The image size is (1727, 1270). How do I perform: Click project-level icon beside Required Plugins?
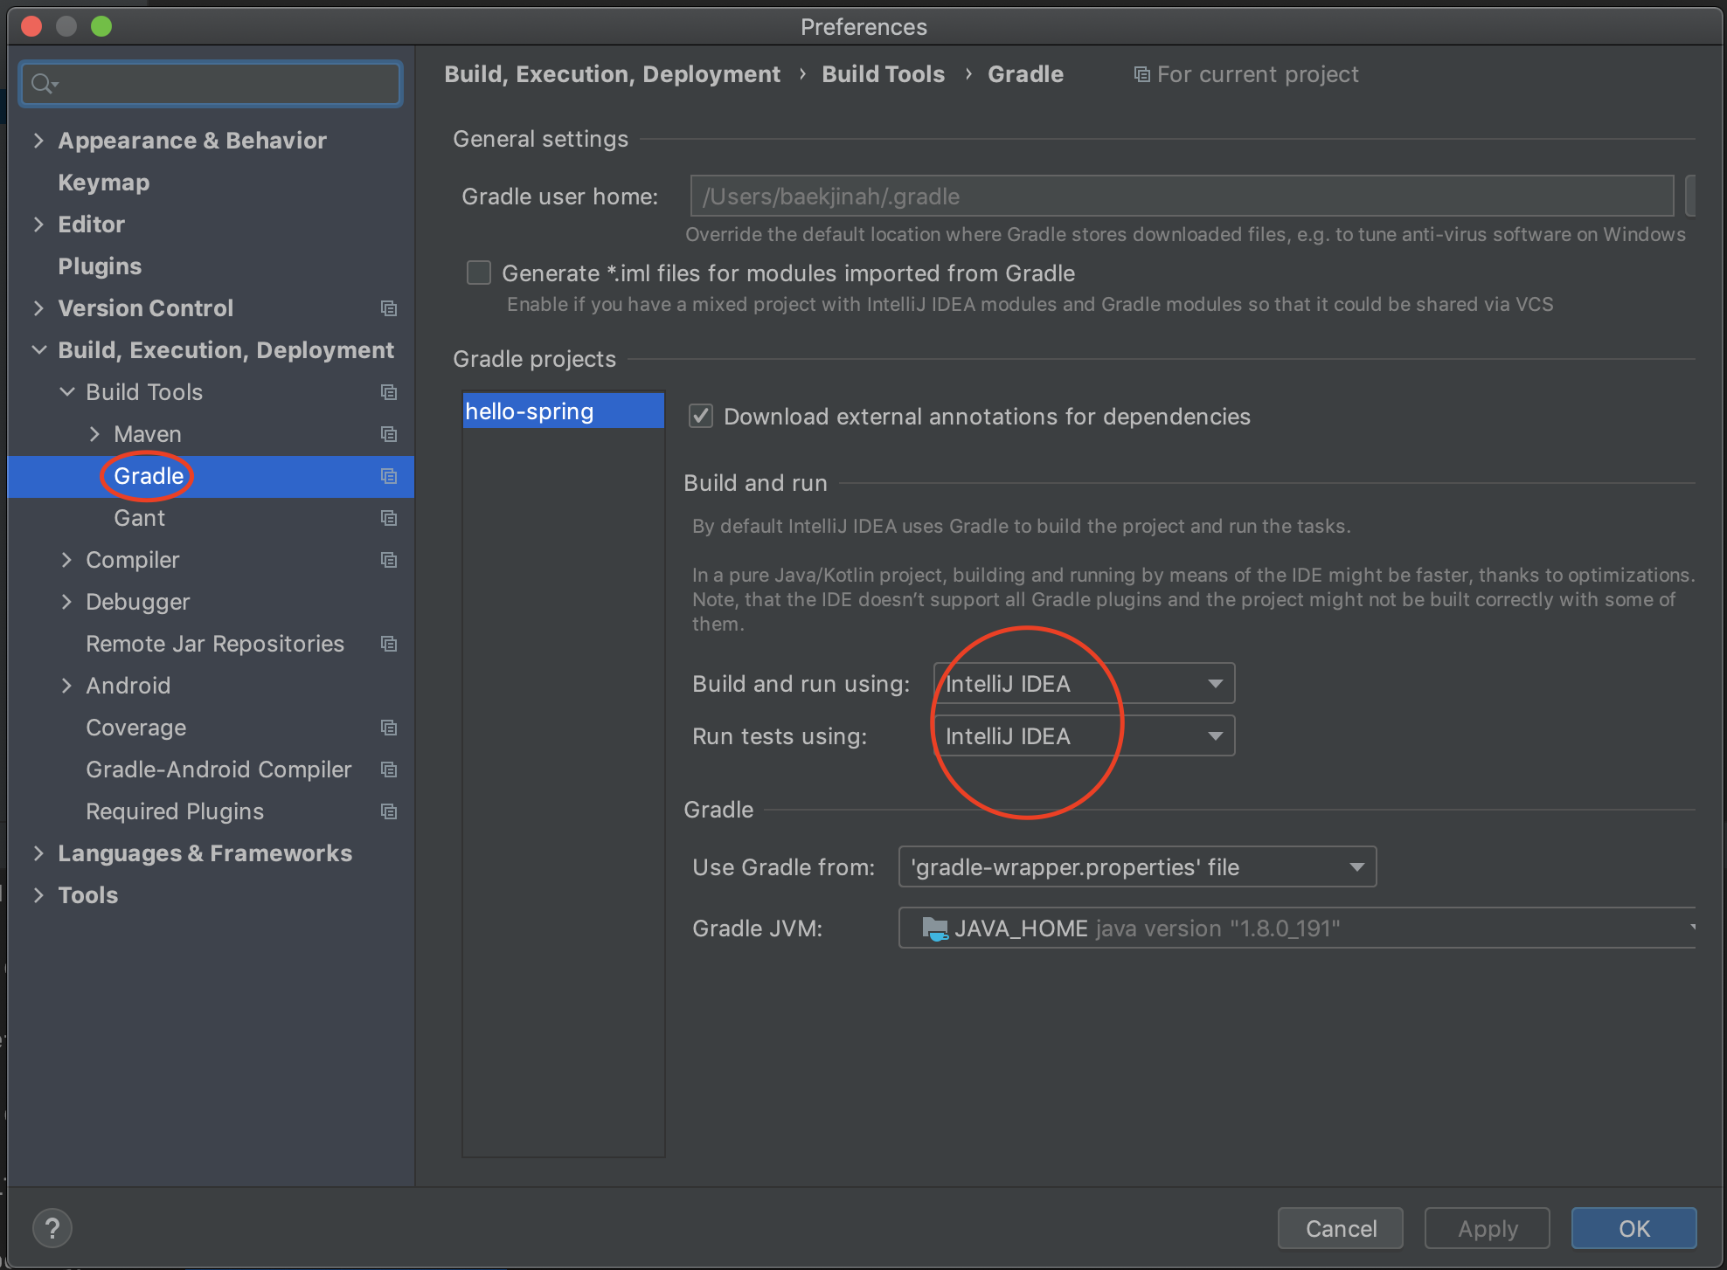click(x=389, y=811)
